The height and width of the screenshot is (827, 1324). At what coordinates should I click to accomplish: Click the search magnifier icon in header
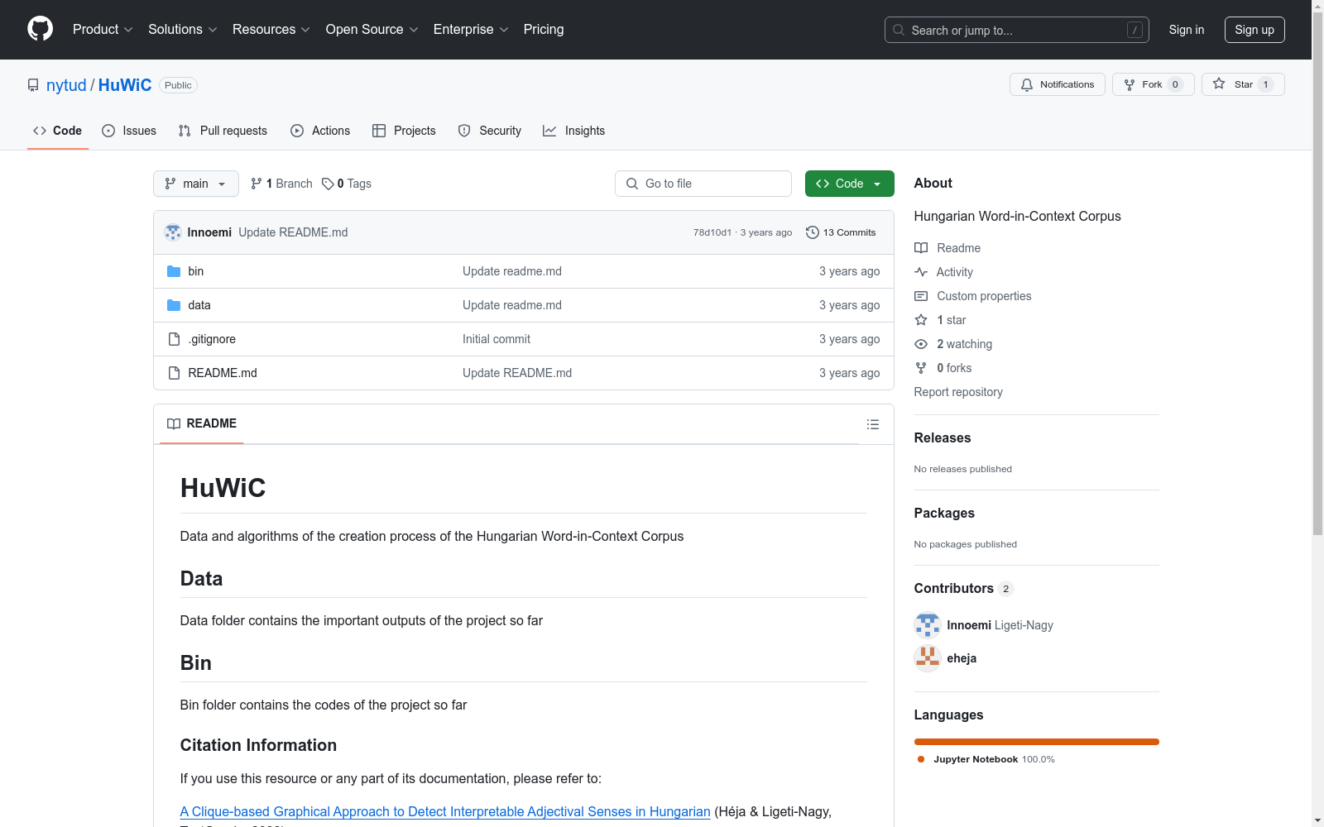(x=899, y=30)
